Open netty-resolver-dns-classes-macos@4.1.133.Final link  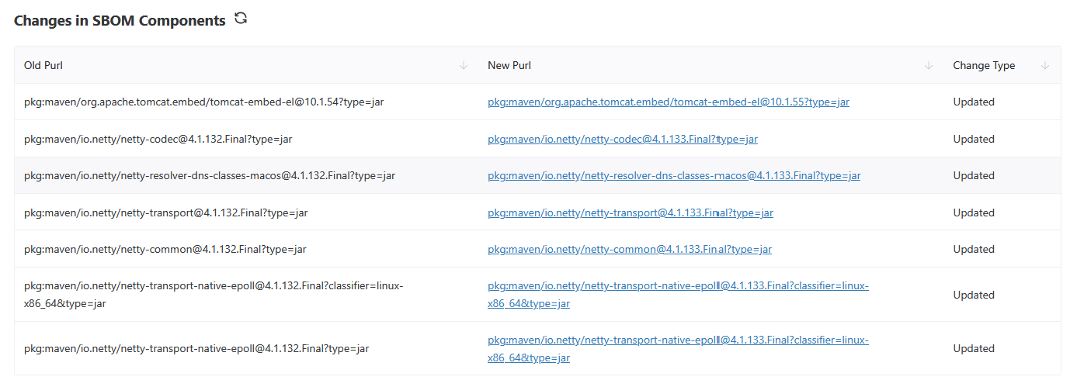click(x=674, y=175)
